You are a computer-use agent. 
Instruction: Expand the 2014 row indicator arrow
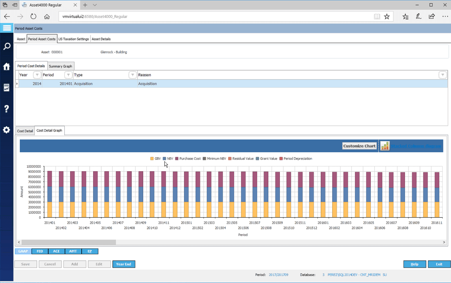coord(17,84)
